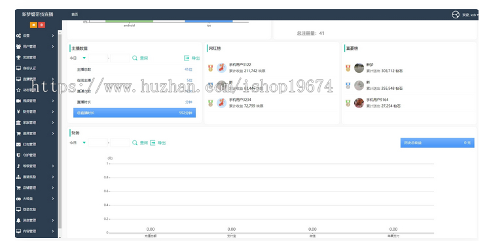Click the envelope icon for 红包管理

click(18, 144)
